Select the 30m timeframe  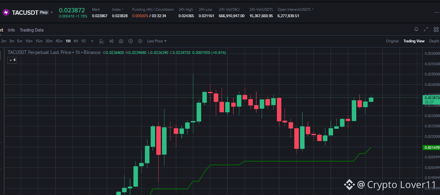[49, 41]
